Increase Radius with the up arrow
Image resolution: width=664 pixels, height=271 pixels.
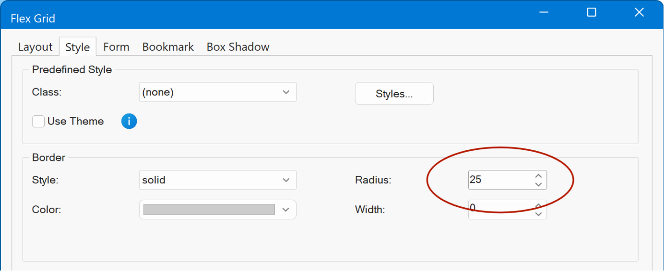click(538, 176)
